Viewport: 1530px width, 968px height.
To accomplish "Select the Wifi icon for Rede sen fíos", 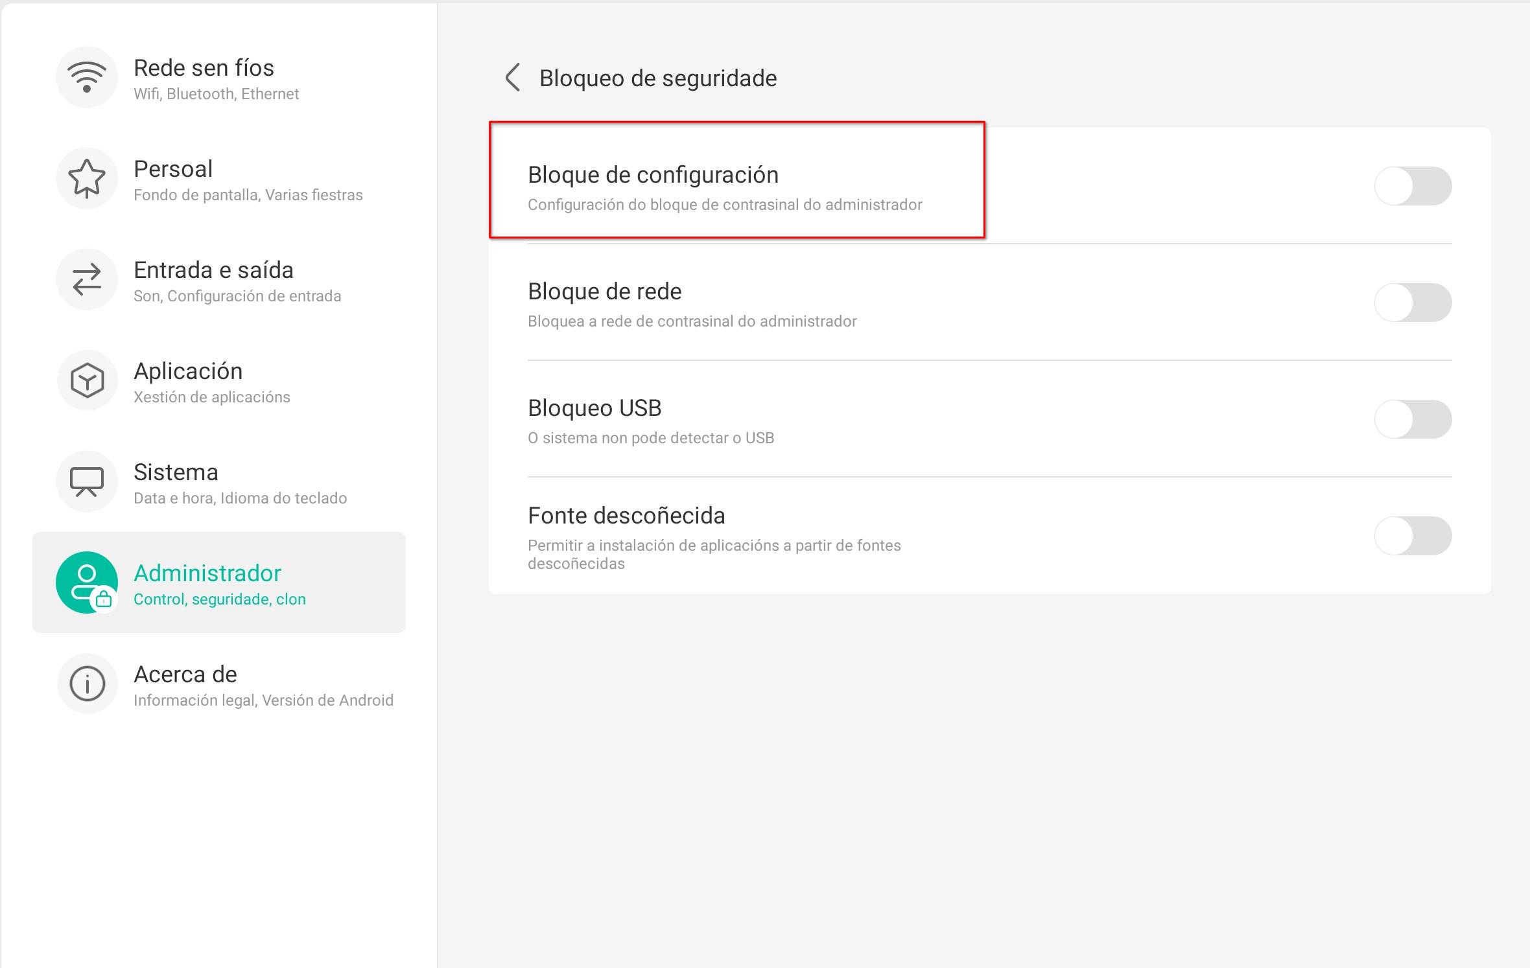I will (87, 77).
